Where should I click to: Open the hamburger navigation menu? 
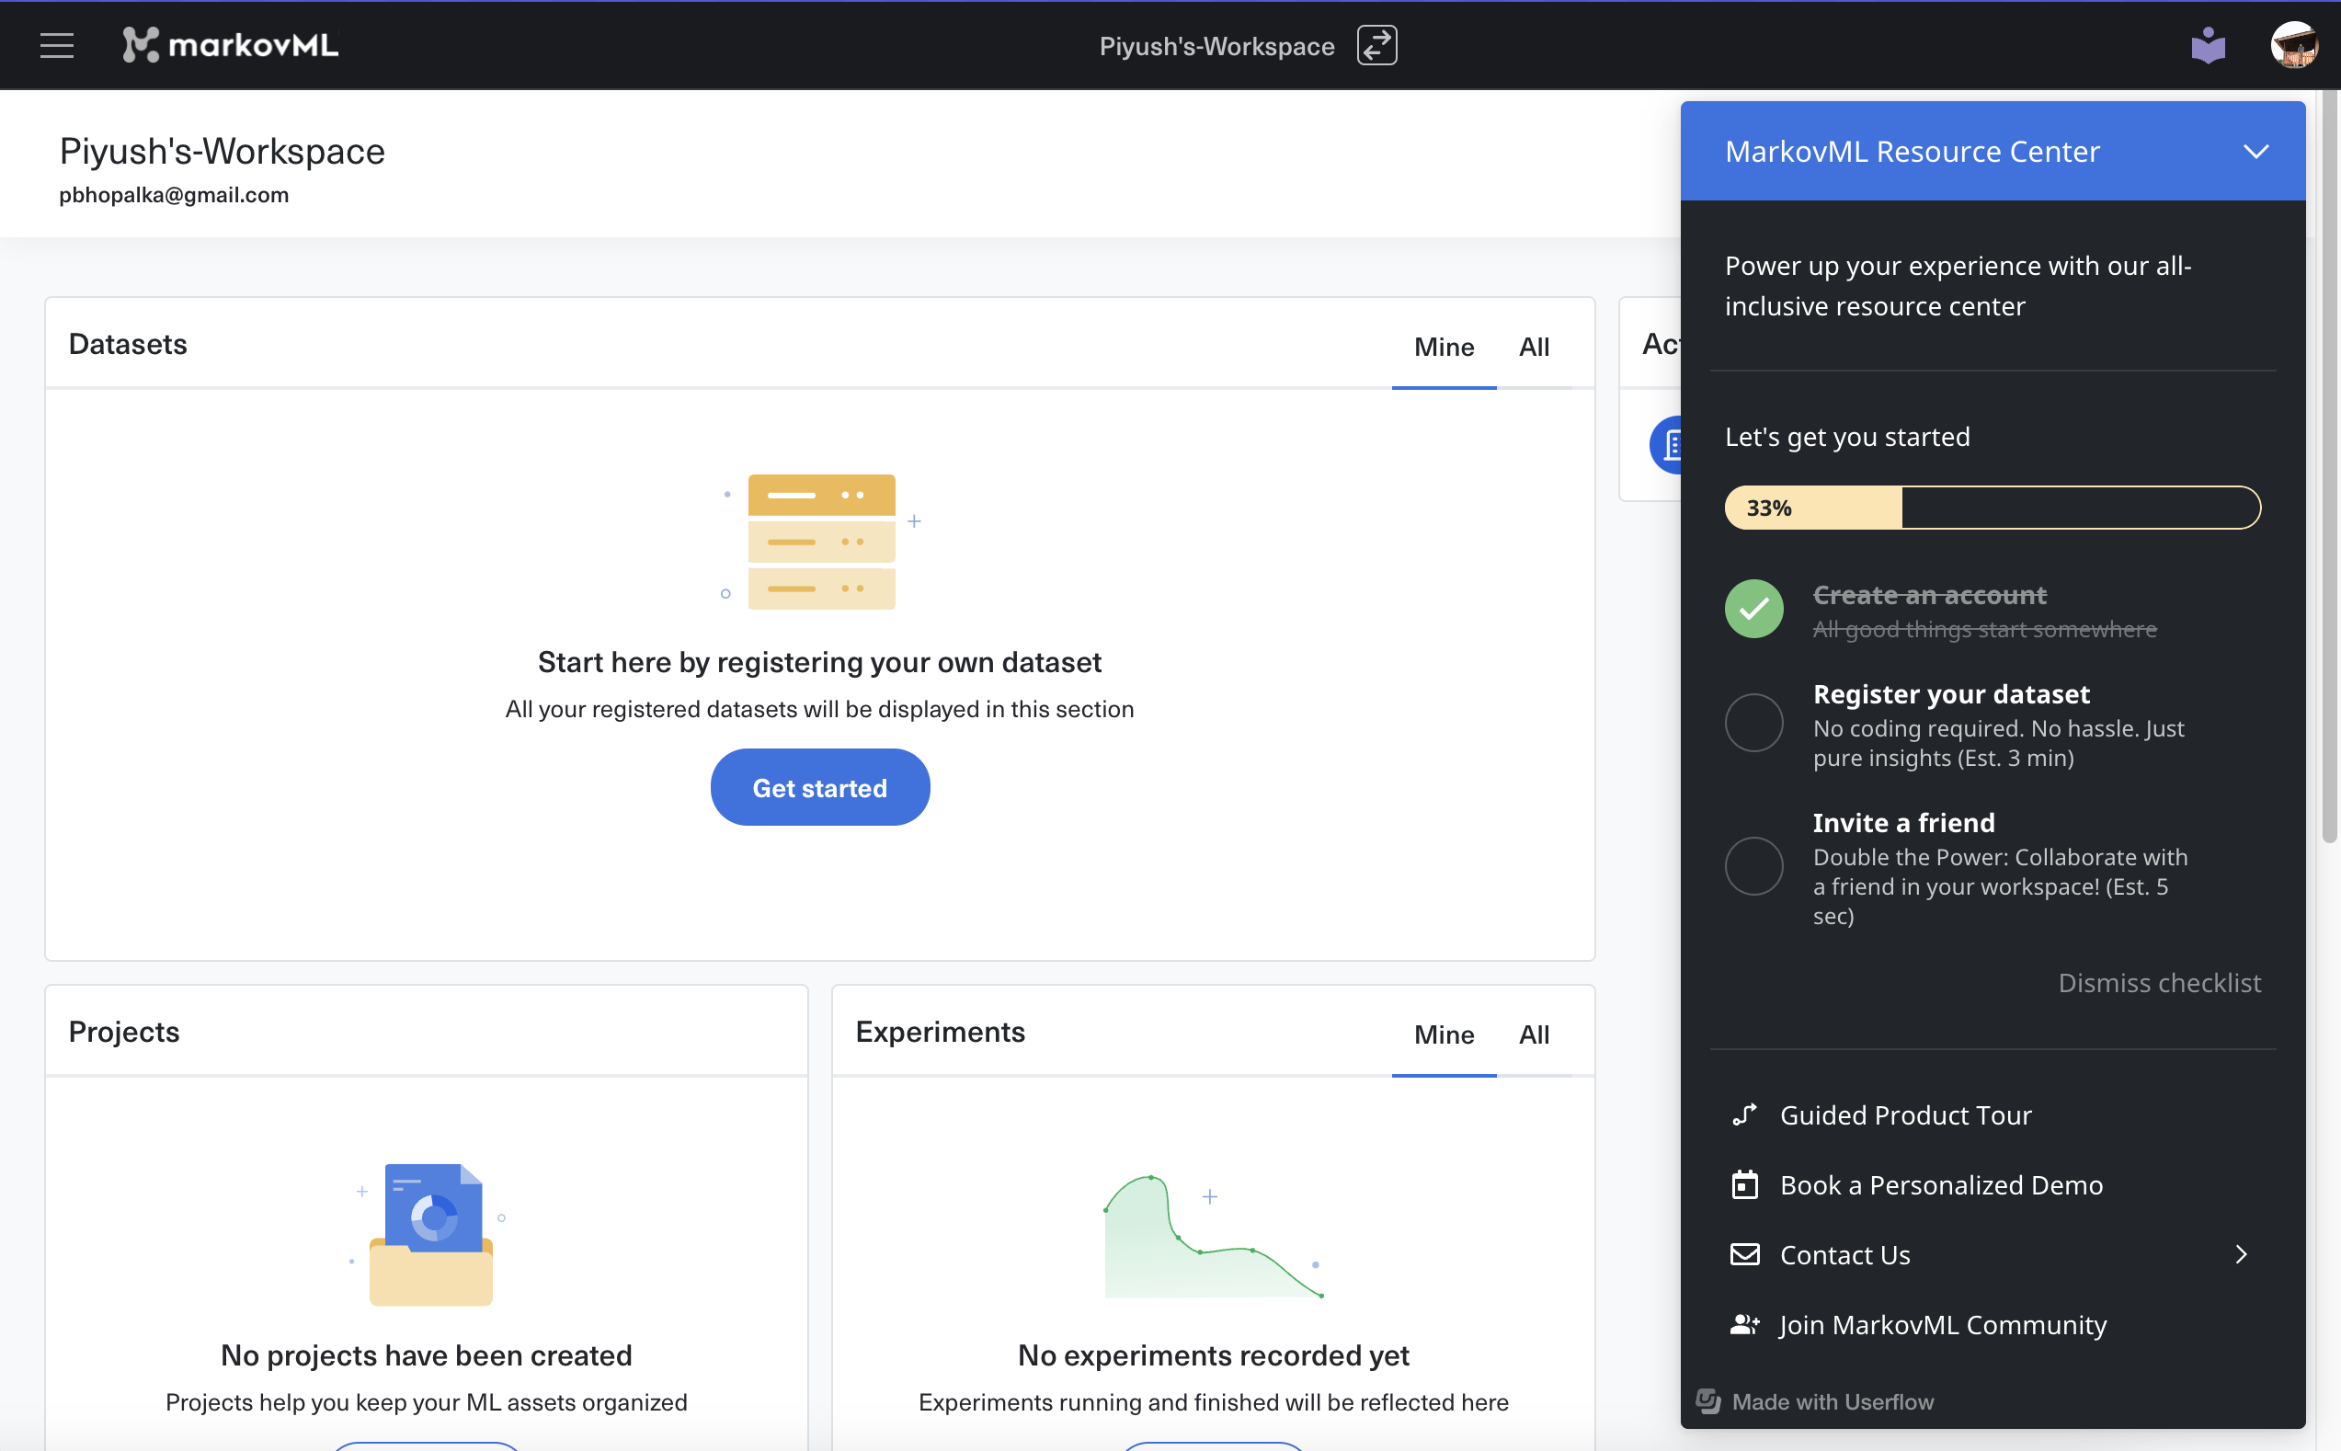click(57, 45)
